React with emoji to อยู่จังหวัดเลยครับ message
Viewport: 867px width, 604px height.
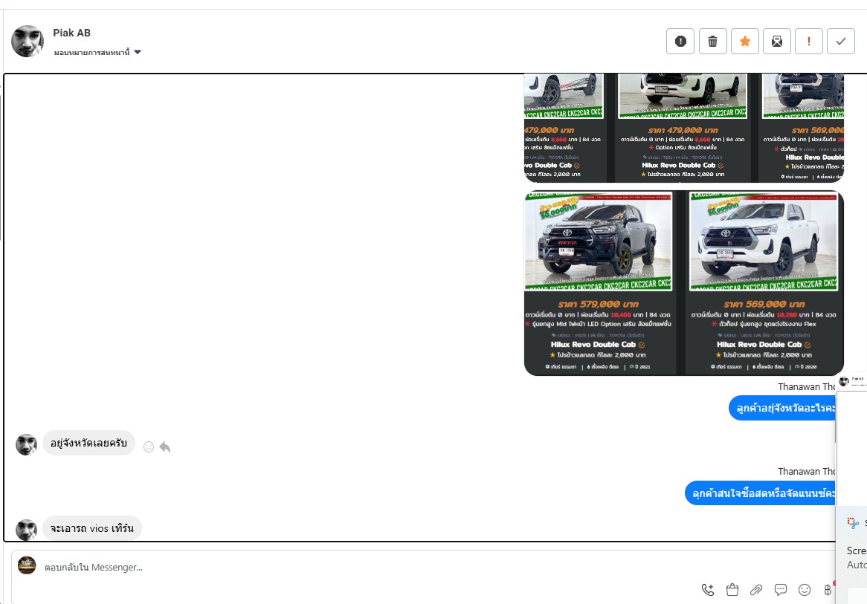148,447
